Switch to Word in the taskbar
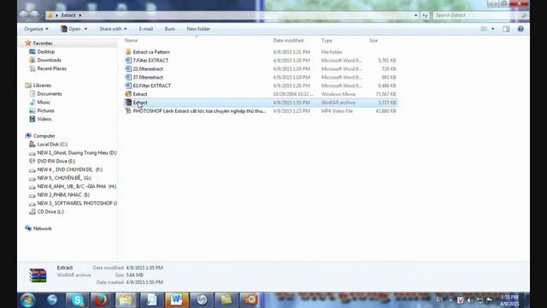The image size is (547, 308). point(176,300)
